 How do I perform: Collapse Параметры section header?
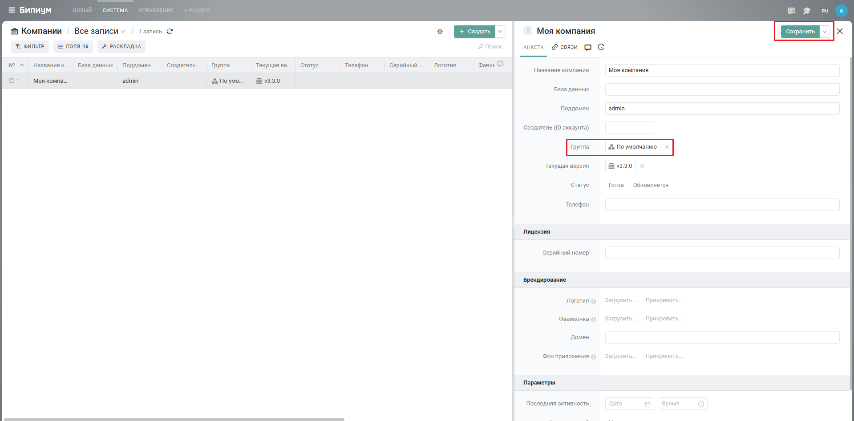(682, 383)
